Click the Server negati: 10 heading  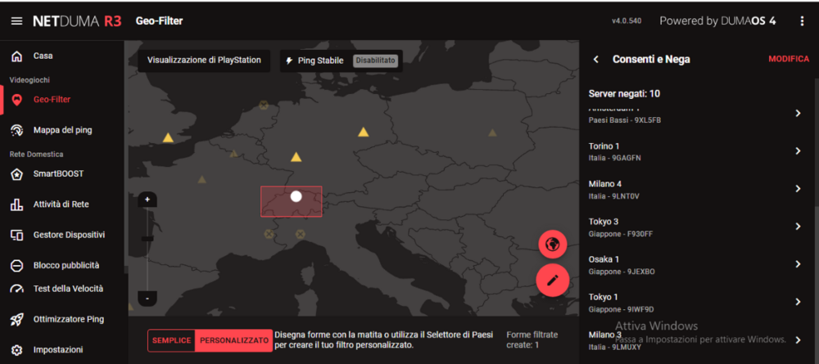(624, 94)
